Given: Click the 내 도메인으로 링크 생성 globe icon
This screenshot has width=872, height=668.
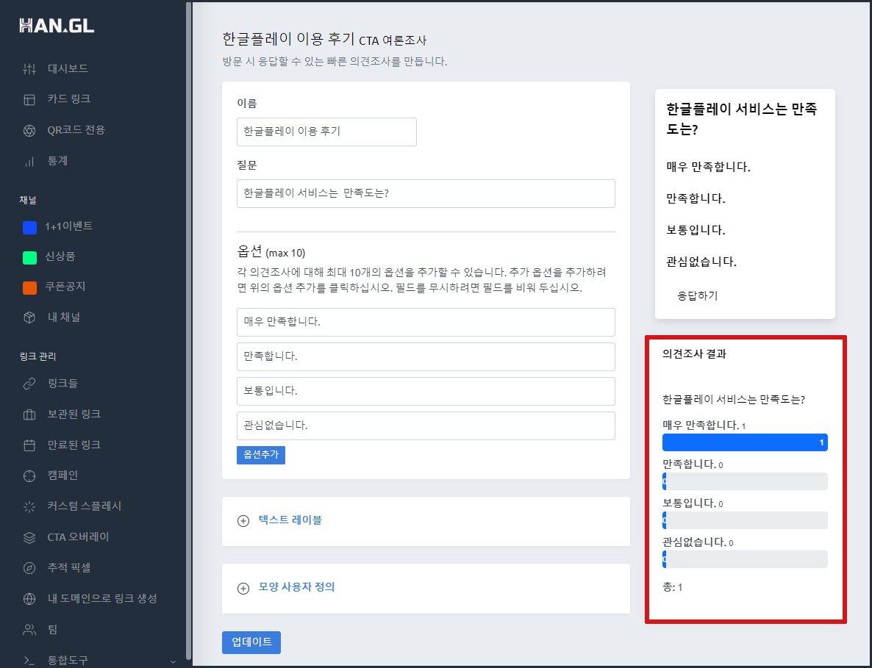Looking at the screenshot, I should click(x=29, y=598).
